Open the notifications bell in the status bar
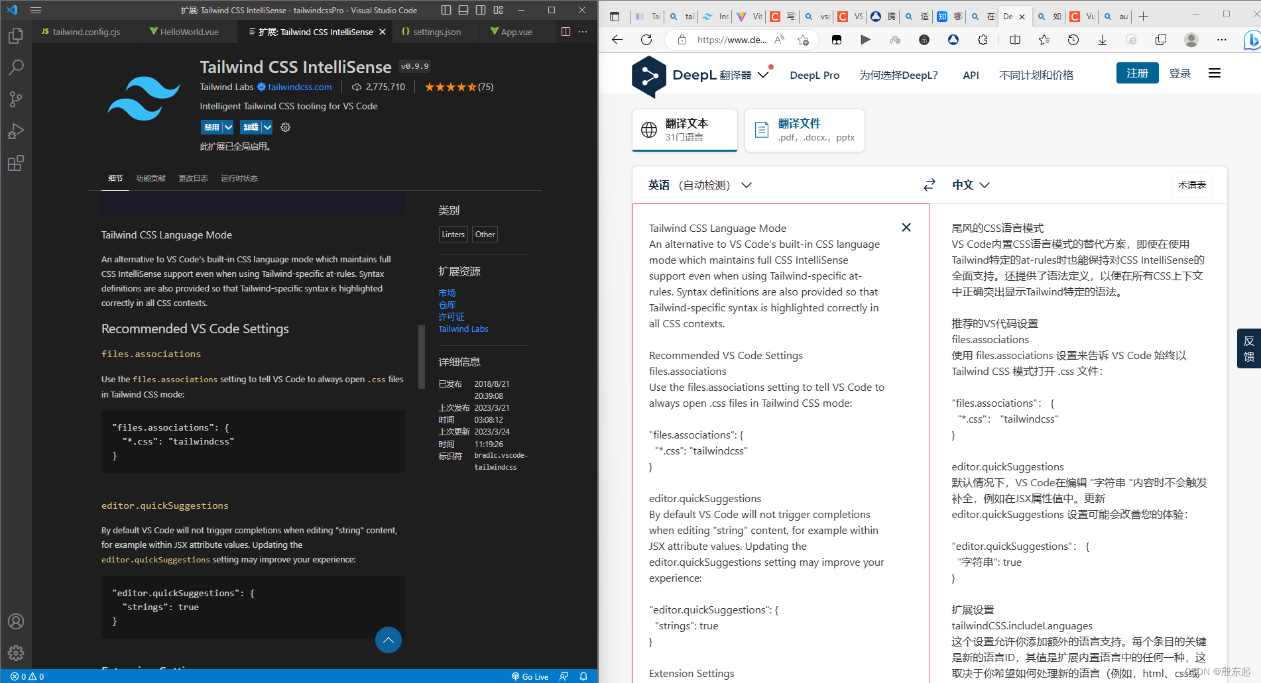The height and width of the screenshot is (683, 1261). pyautogui.click(x=583, y=676)
